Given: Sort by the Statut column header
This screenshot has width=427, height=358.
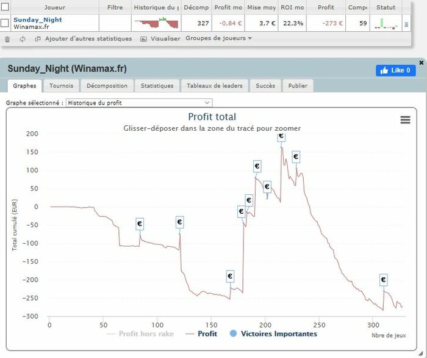Looking at the screenshot, I should 386,7.
